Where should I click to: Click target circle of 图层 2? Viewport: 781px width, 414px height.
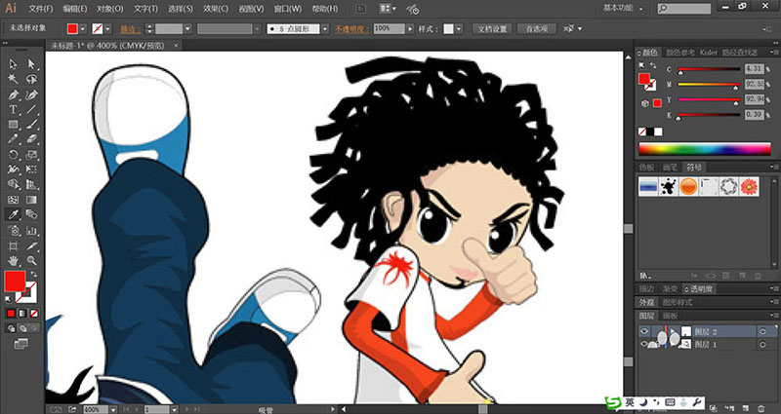tap(762, 331)
